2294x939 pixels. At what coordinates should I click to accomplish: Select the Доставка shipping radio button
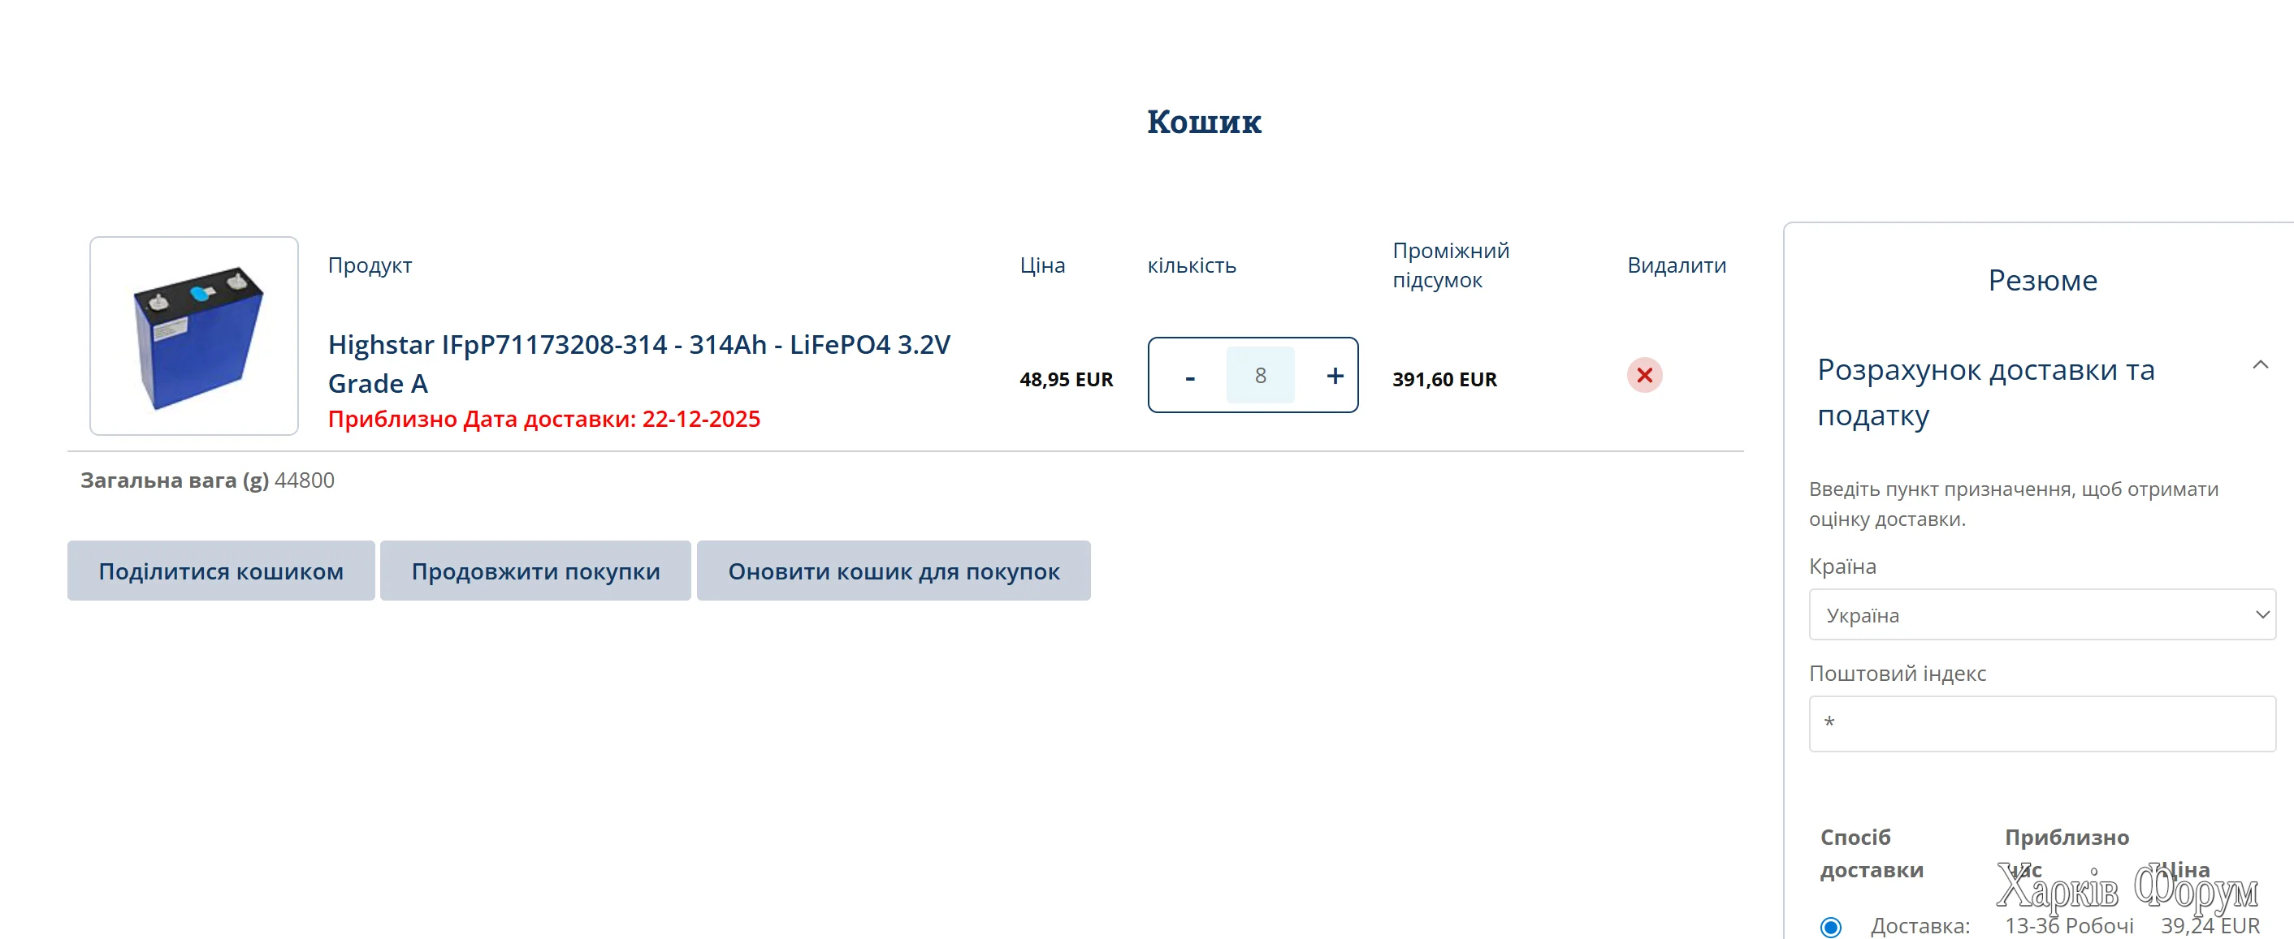(1830, 927)
